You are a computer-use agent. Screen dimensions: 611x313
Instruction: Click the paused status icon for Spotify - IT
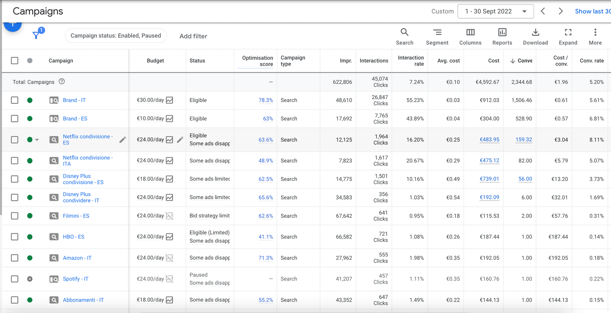(x=30, y=279)
